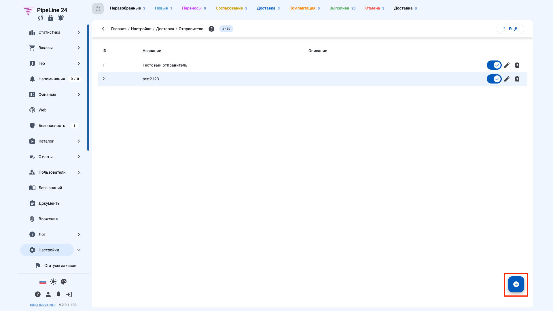Open the Неразобранные status tab
The height and width of the screenshot is (311, 553).
click(128, 8)
